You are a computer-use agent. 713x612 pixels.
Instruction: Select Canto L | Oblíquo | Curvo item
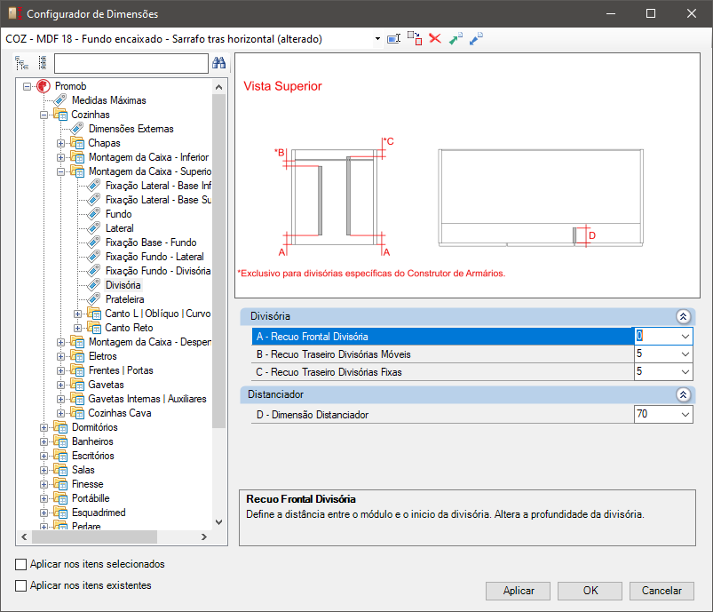click(158, 314)
